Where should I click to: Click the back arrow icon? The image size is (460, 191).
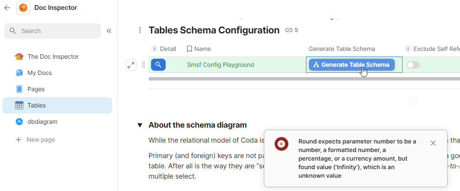[7, 8]
